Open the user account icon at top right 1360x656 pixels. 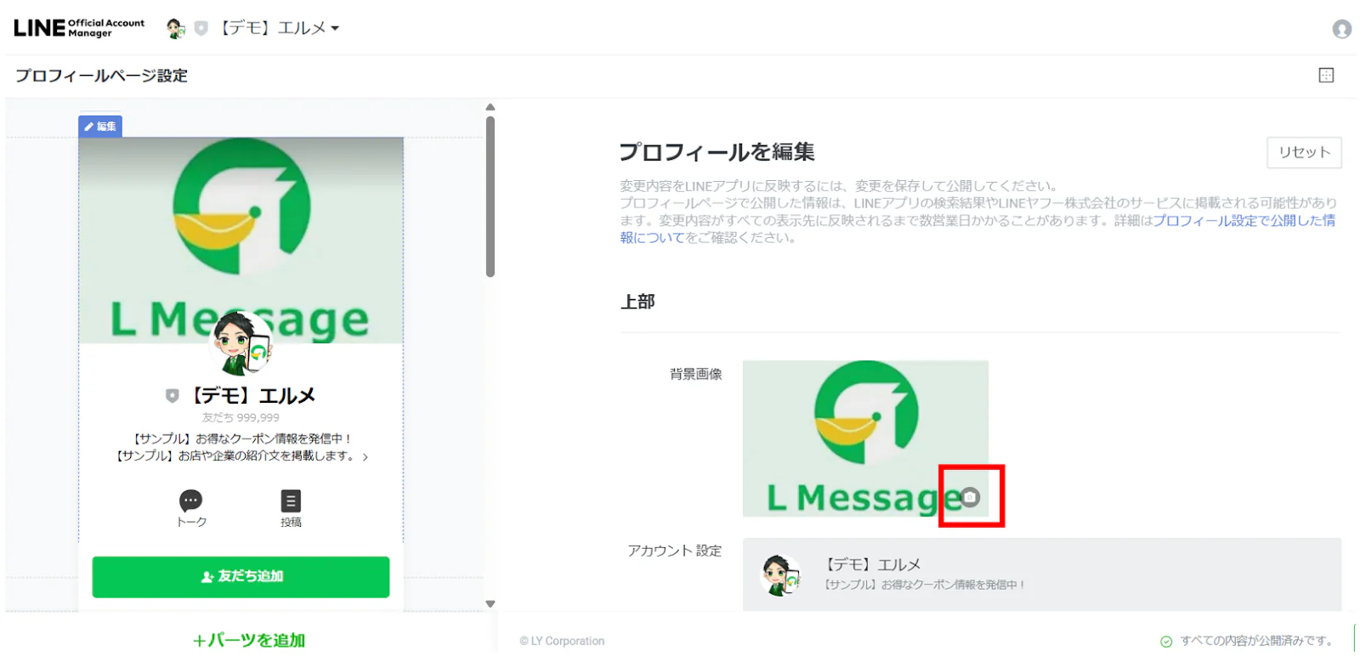[1341, 29]
